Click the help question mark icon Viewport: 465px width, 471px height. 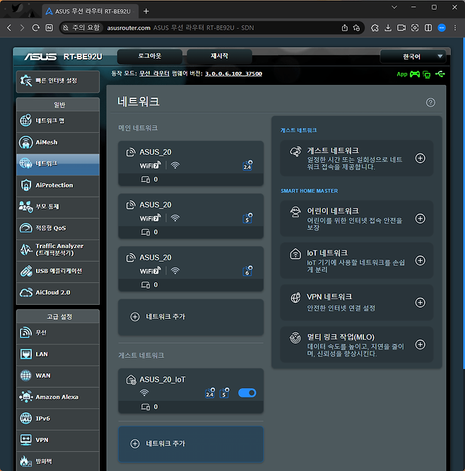[x=430, y=103]
